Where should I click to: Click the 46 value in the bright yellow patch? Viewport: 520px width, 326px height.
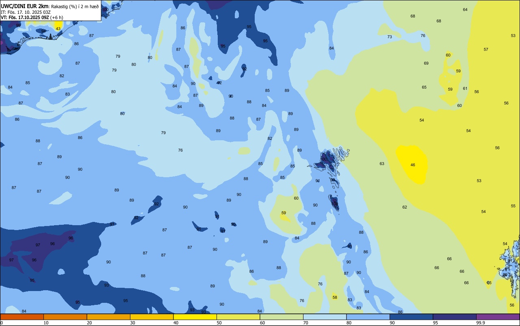(x=413, y=165)
